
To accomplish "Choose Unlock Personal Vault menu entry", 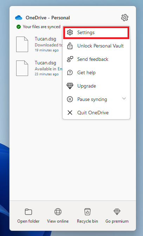I will [96, 46].
